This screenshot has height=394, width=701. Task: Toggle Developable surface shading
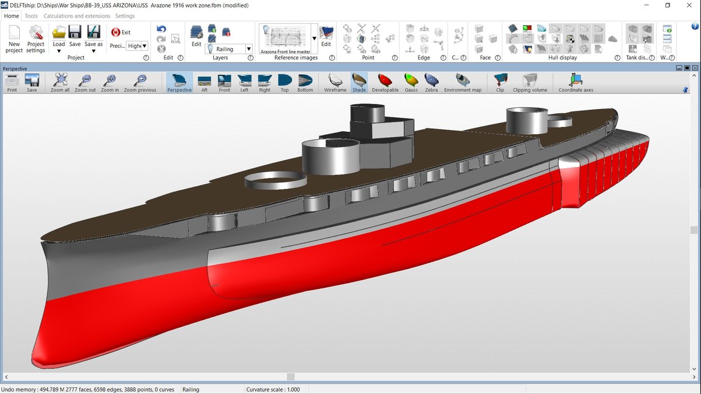(385, 82)
